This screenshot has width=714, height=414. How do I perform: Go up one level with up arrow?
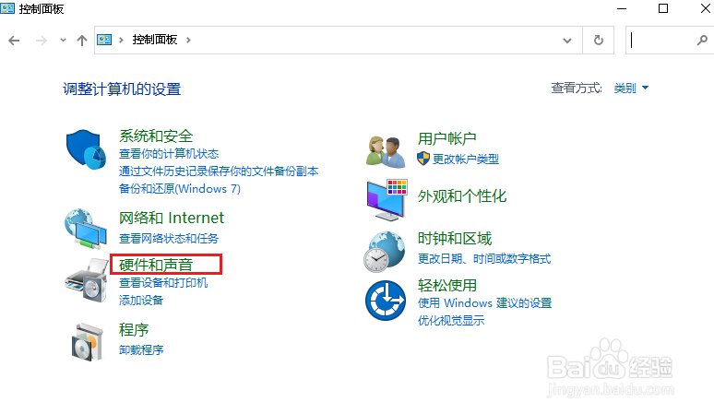coord(82,41)
